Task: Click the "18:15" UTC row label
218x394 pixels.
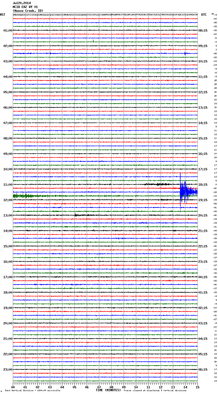Action: tap(203, 185)
